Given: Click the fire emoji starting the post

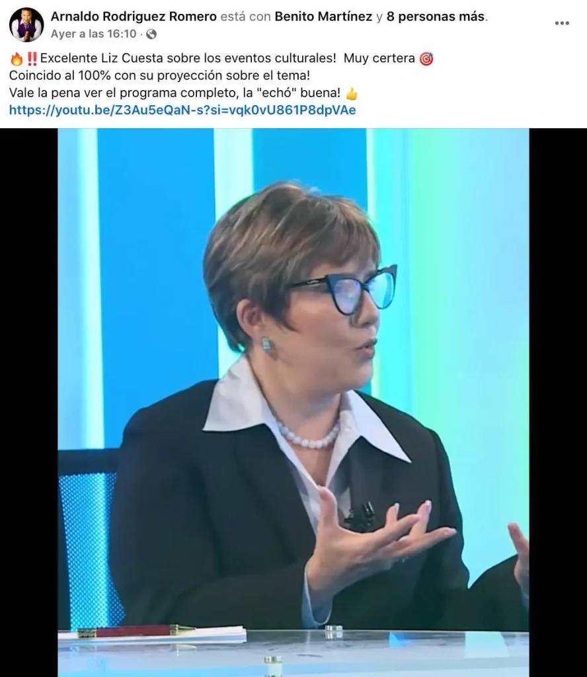Looking at the screenshot, I should 17,58.
